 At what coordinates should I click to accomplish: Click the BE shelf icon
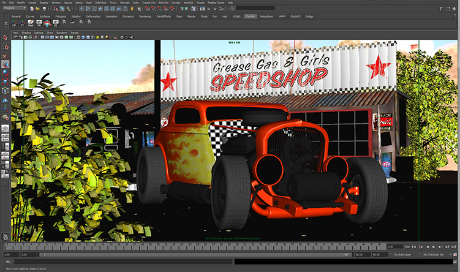(x=56, y=23)
